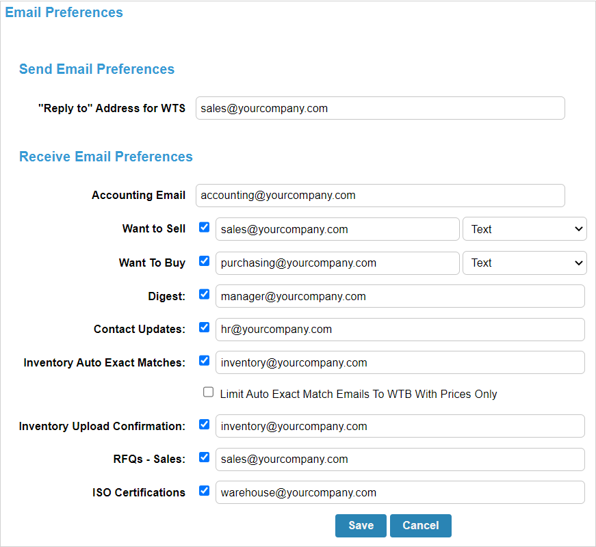Uncheck the RFQs - Sales checkbox
The width and height of the screenshot is (596, 547).
point(204,457)
